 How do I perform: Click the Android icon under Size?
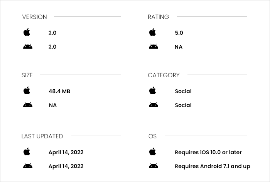click(28, 105)
